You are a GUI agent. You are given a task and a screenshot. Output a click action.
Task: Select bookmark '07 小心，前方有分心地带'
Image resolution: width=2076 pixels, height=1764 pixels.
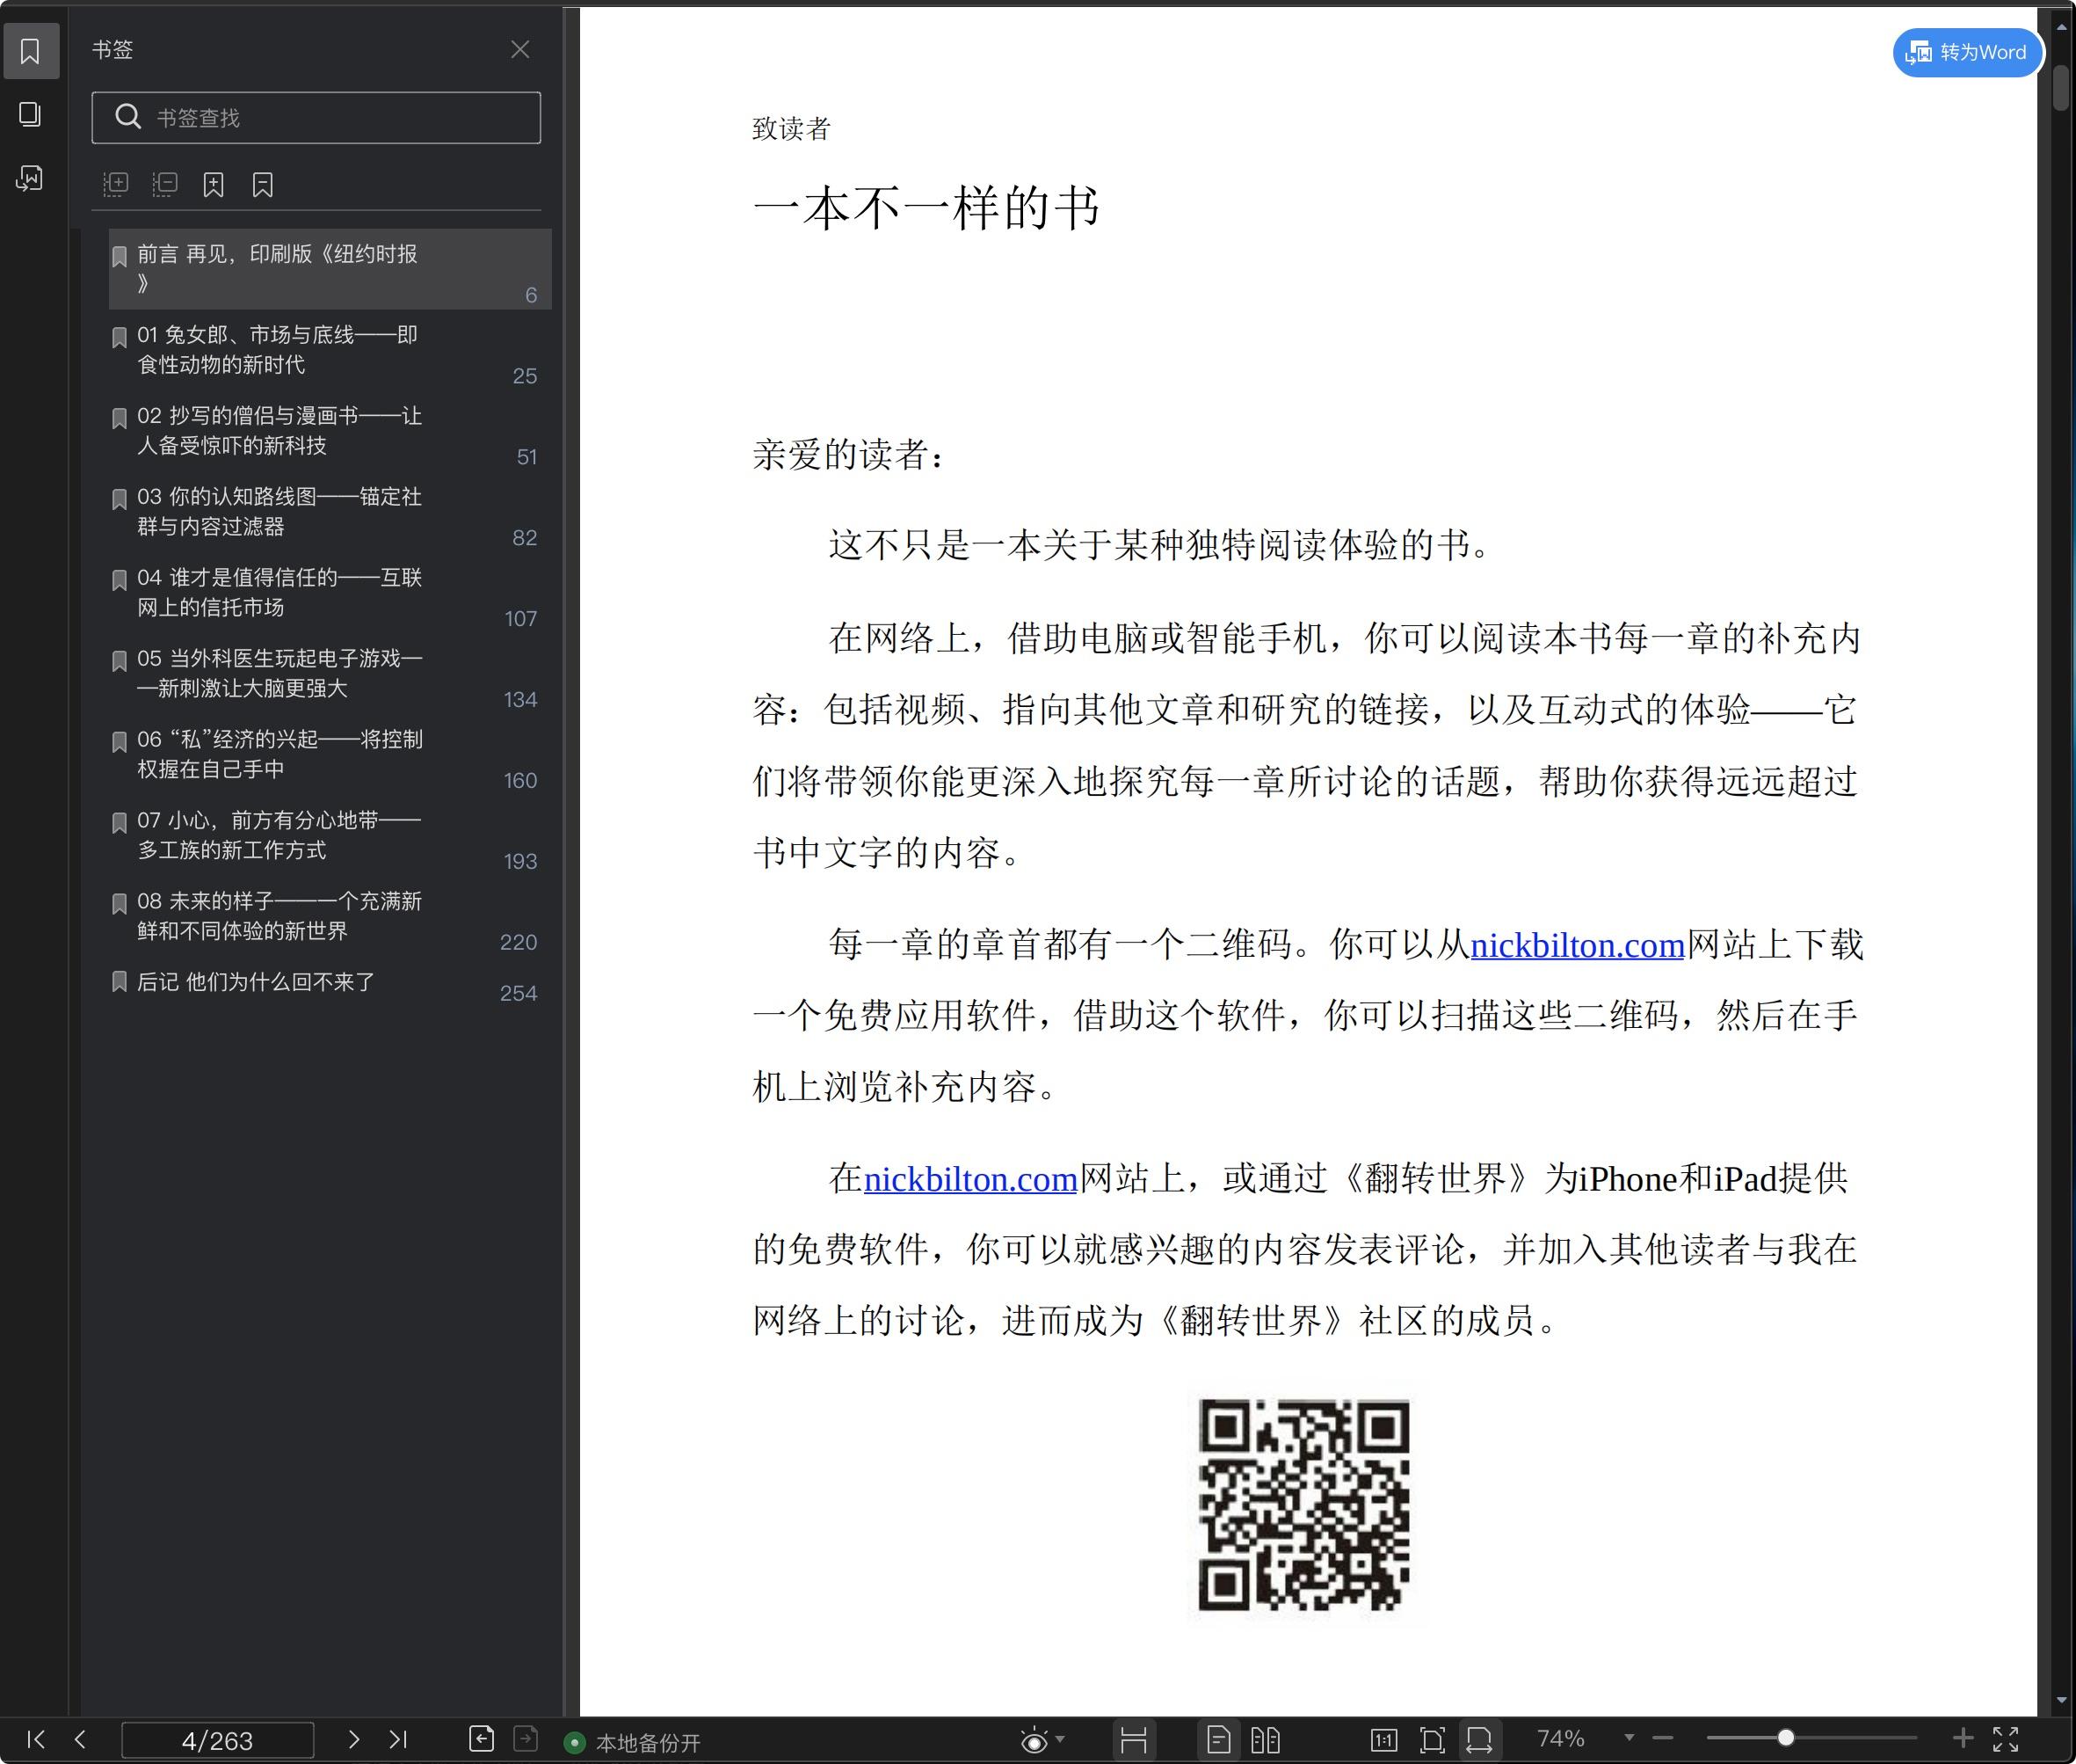[x=330, y=836]
